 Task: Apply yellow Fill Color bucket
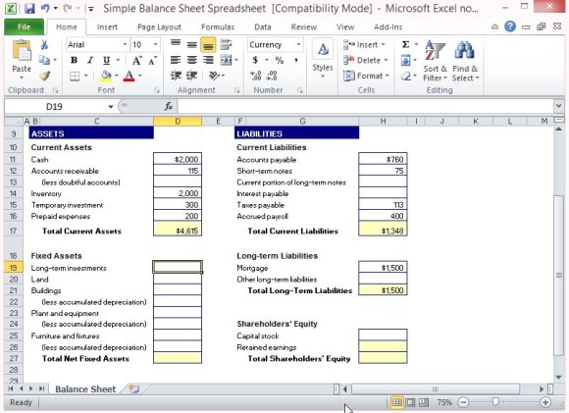(x=106, y=76)
